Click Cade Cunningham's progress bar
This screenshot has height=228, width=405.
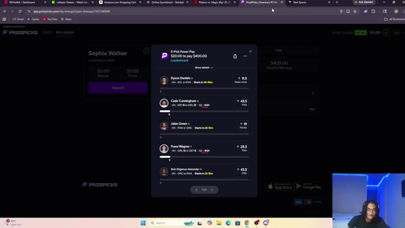(204, 111)
